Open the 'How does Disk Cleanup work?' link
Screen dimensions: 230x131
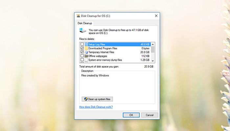[96, 107]
